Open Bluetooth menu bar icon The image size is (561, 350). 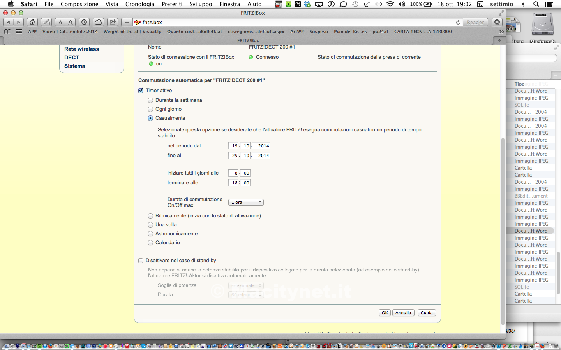pyautogui.click(x=523, y=4)
